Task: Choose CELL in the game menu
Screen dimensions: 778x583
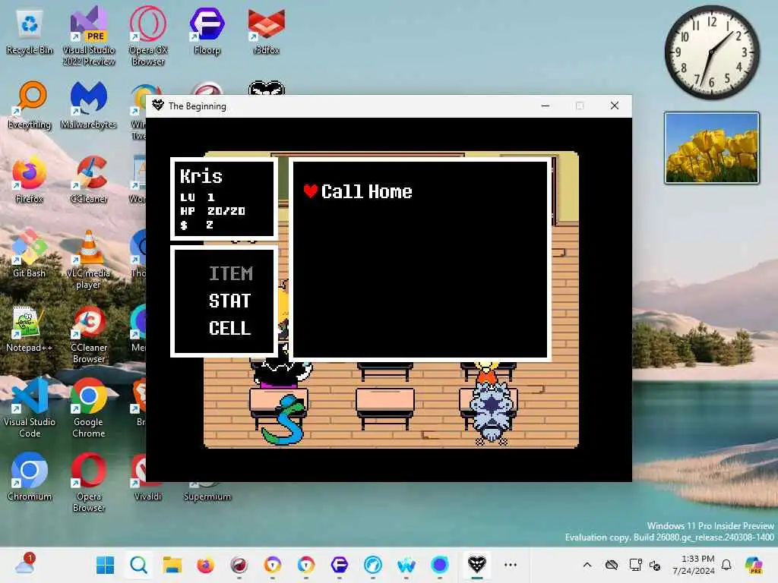Action: coord(229,328)
